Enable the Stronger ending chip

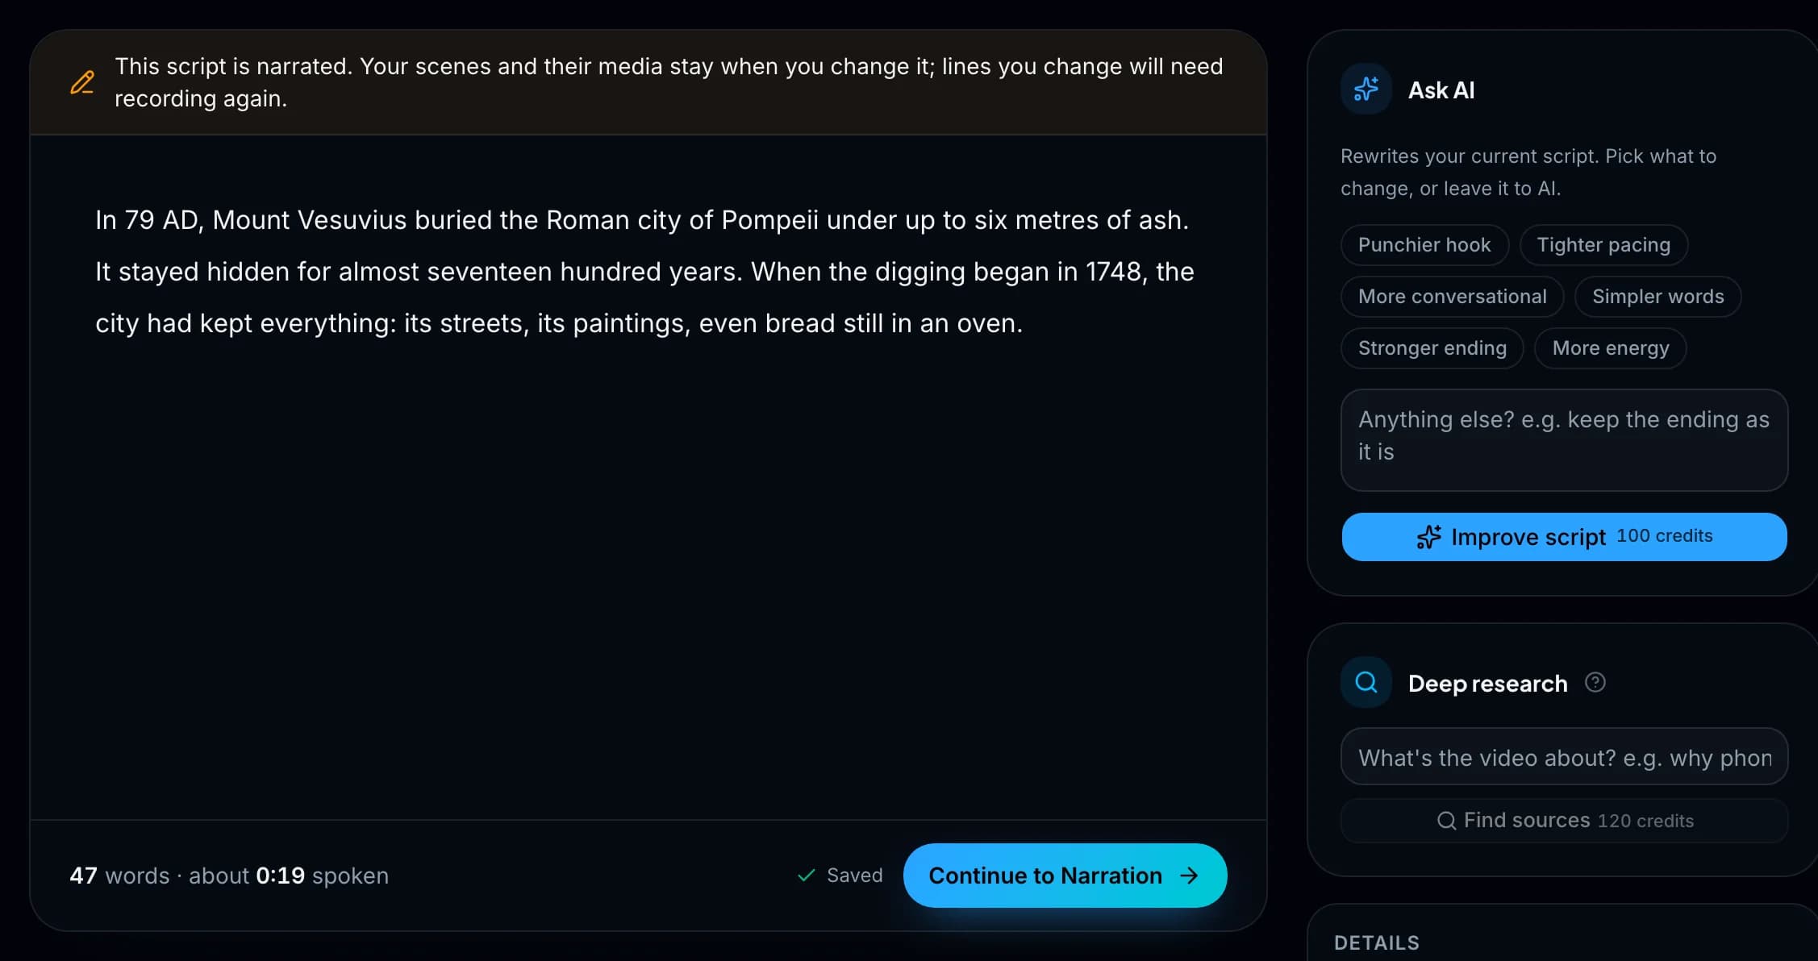(x=1432, y=348)
